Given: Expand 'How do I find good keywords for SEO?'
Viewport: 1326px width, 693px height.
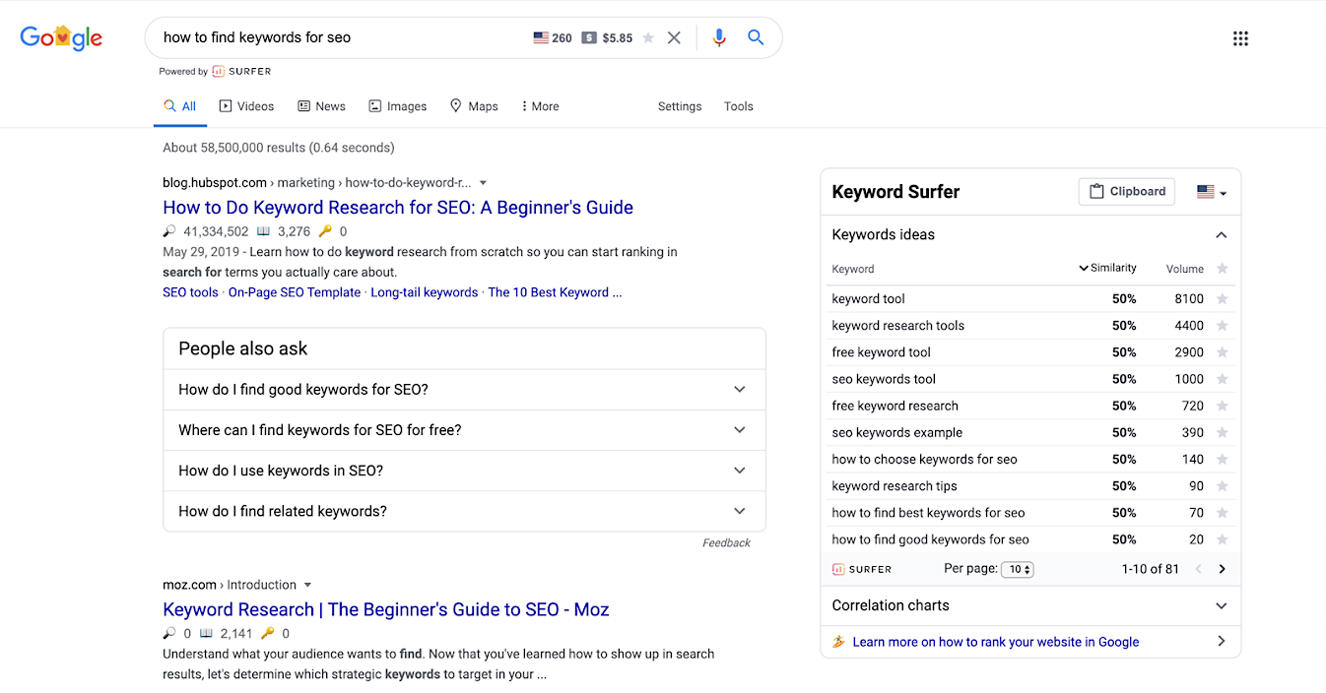Looking at the screenshot, I should pyautogui.click(x=464, y=390).
